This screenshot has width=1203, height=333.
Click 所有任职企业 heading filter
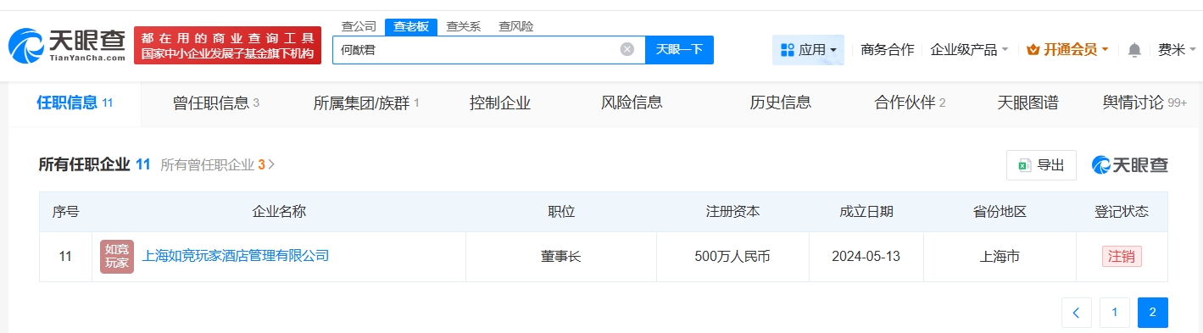pyautogui.click(x=94, y=164)
